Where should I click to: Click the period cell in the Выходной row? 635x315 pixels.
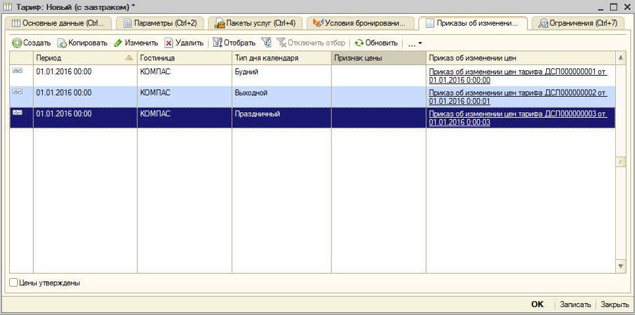pyautogui.click(x=85, y=97)
